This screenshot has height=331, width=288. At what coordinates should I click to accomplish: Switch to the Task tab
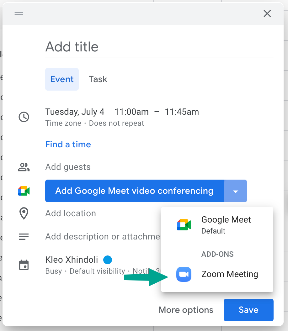(98, 79)
